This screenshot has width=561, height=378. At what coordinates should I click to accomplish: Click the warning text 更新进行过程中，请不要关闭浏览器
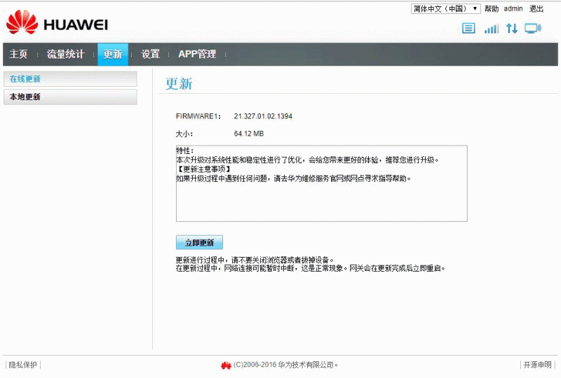pos(255,260)
